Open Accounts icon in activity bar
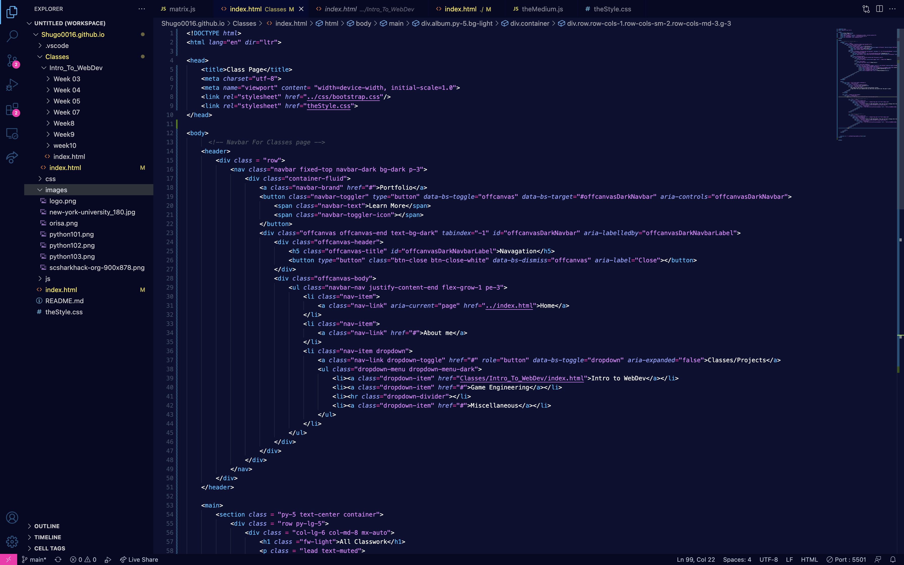The width and height of the screenshot is (904, 565). (12, 518)
